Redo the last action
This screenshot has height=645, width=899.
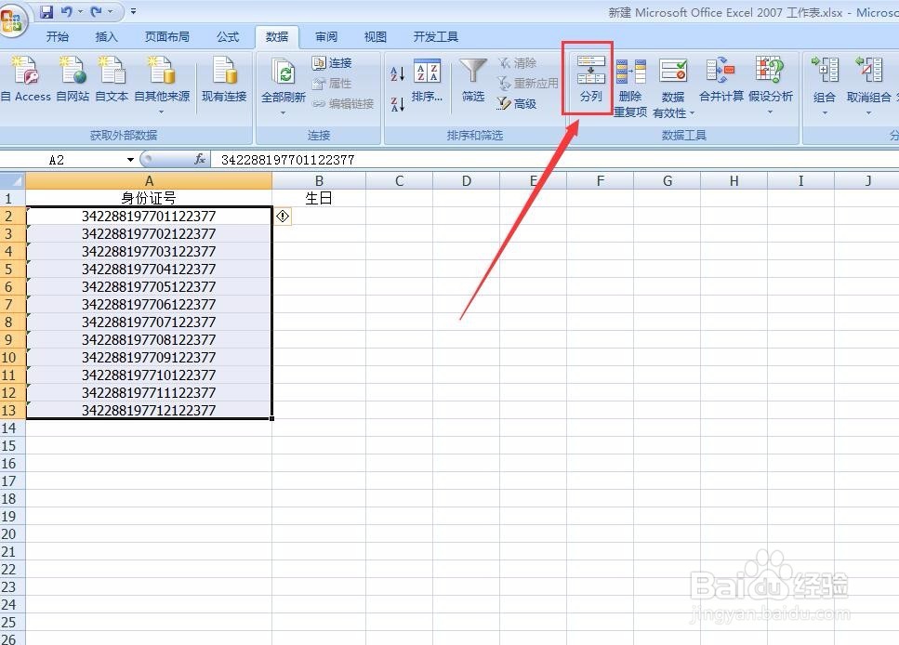click(97, 11)
